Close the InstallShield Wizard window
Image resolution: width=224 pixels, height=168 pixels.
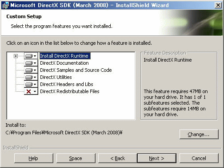pos(218,5)
